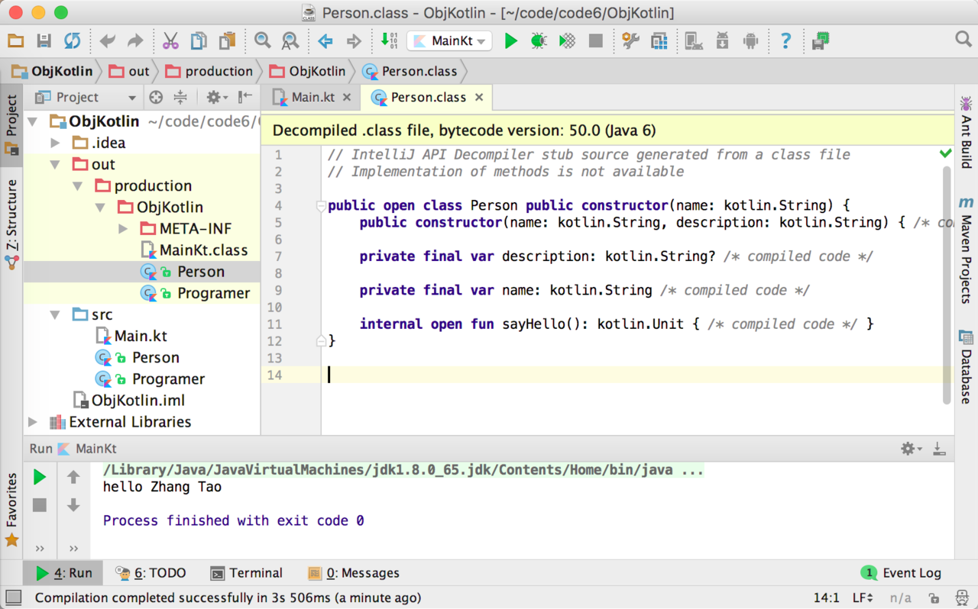This screenshot has width=978, height=609.
Task: Expand the .idea folder
Action: [55, 143]
